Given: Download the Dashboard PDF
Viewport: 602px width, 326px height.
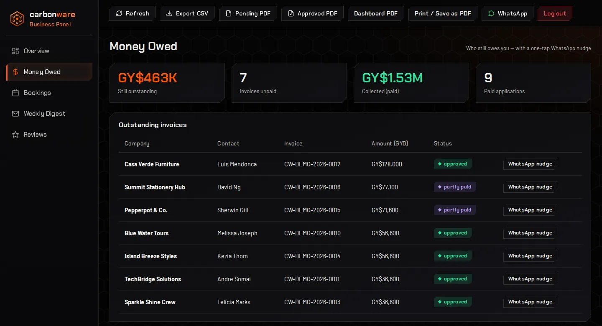Looking at the screenshot, I should pos(376,13).
